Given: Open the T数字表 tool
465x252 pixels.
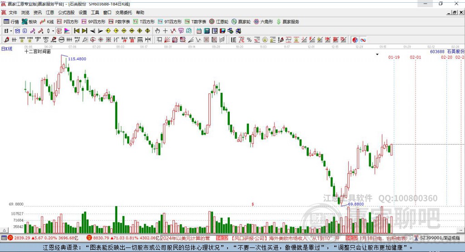Looking at the screenshot, I should [x=195, y=22].
